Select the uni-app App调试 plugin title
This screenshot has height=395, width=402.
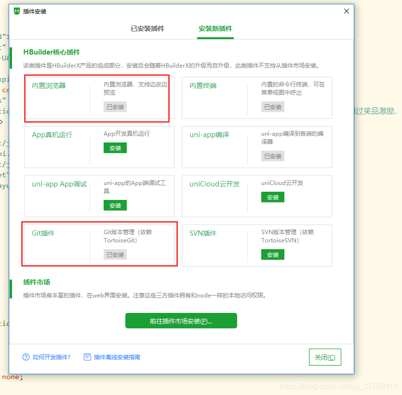coord(59,184)
